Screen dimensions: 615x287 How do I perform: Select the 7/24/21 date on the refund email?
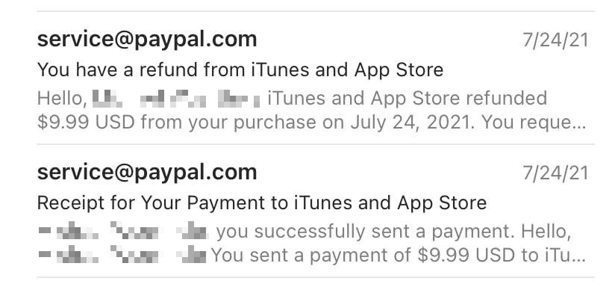point(555,40)
